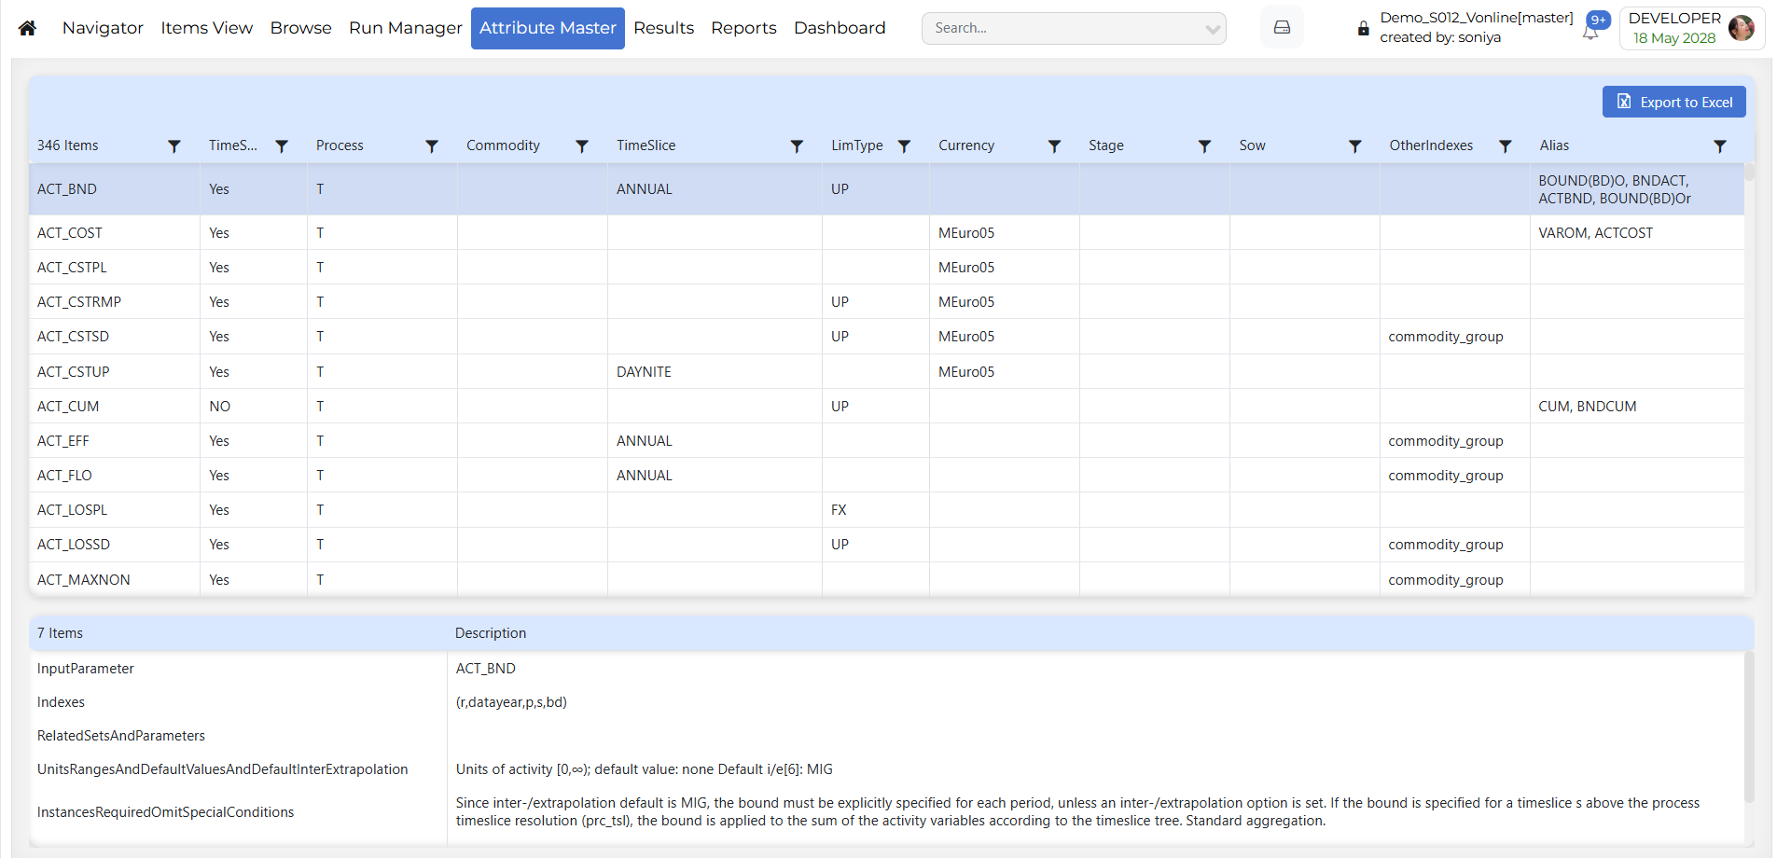
Task: Open the Run Manager tab
Action: pos(405,28)
